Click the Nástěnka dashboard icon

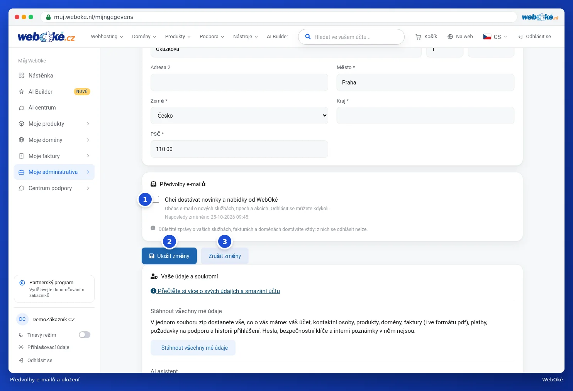[x=22, y=76]
